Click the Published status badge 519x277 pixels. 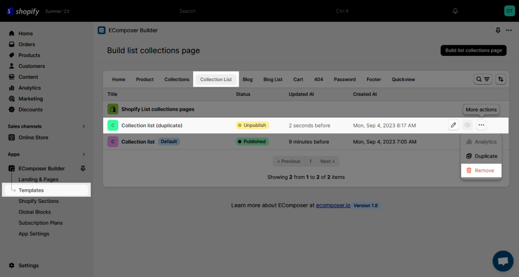tap(252, 142)
